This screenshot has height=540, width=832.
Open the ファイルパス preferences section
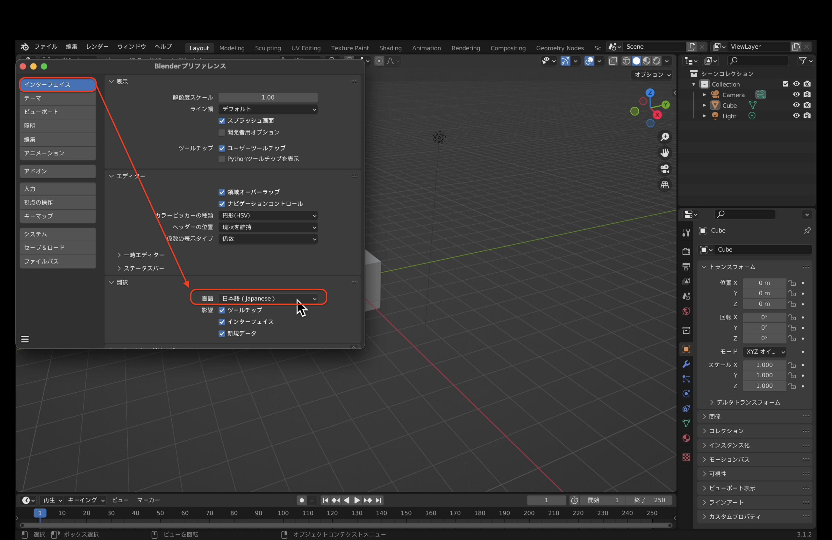click(x=58, y=262)
